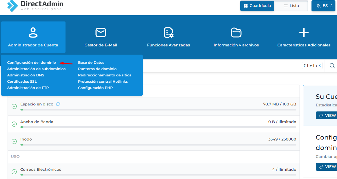Open Certificados SSL link
Viewport: 337px width, 179px height.
(22, 81)
